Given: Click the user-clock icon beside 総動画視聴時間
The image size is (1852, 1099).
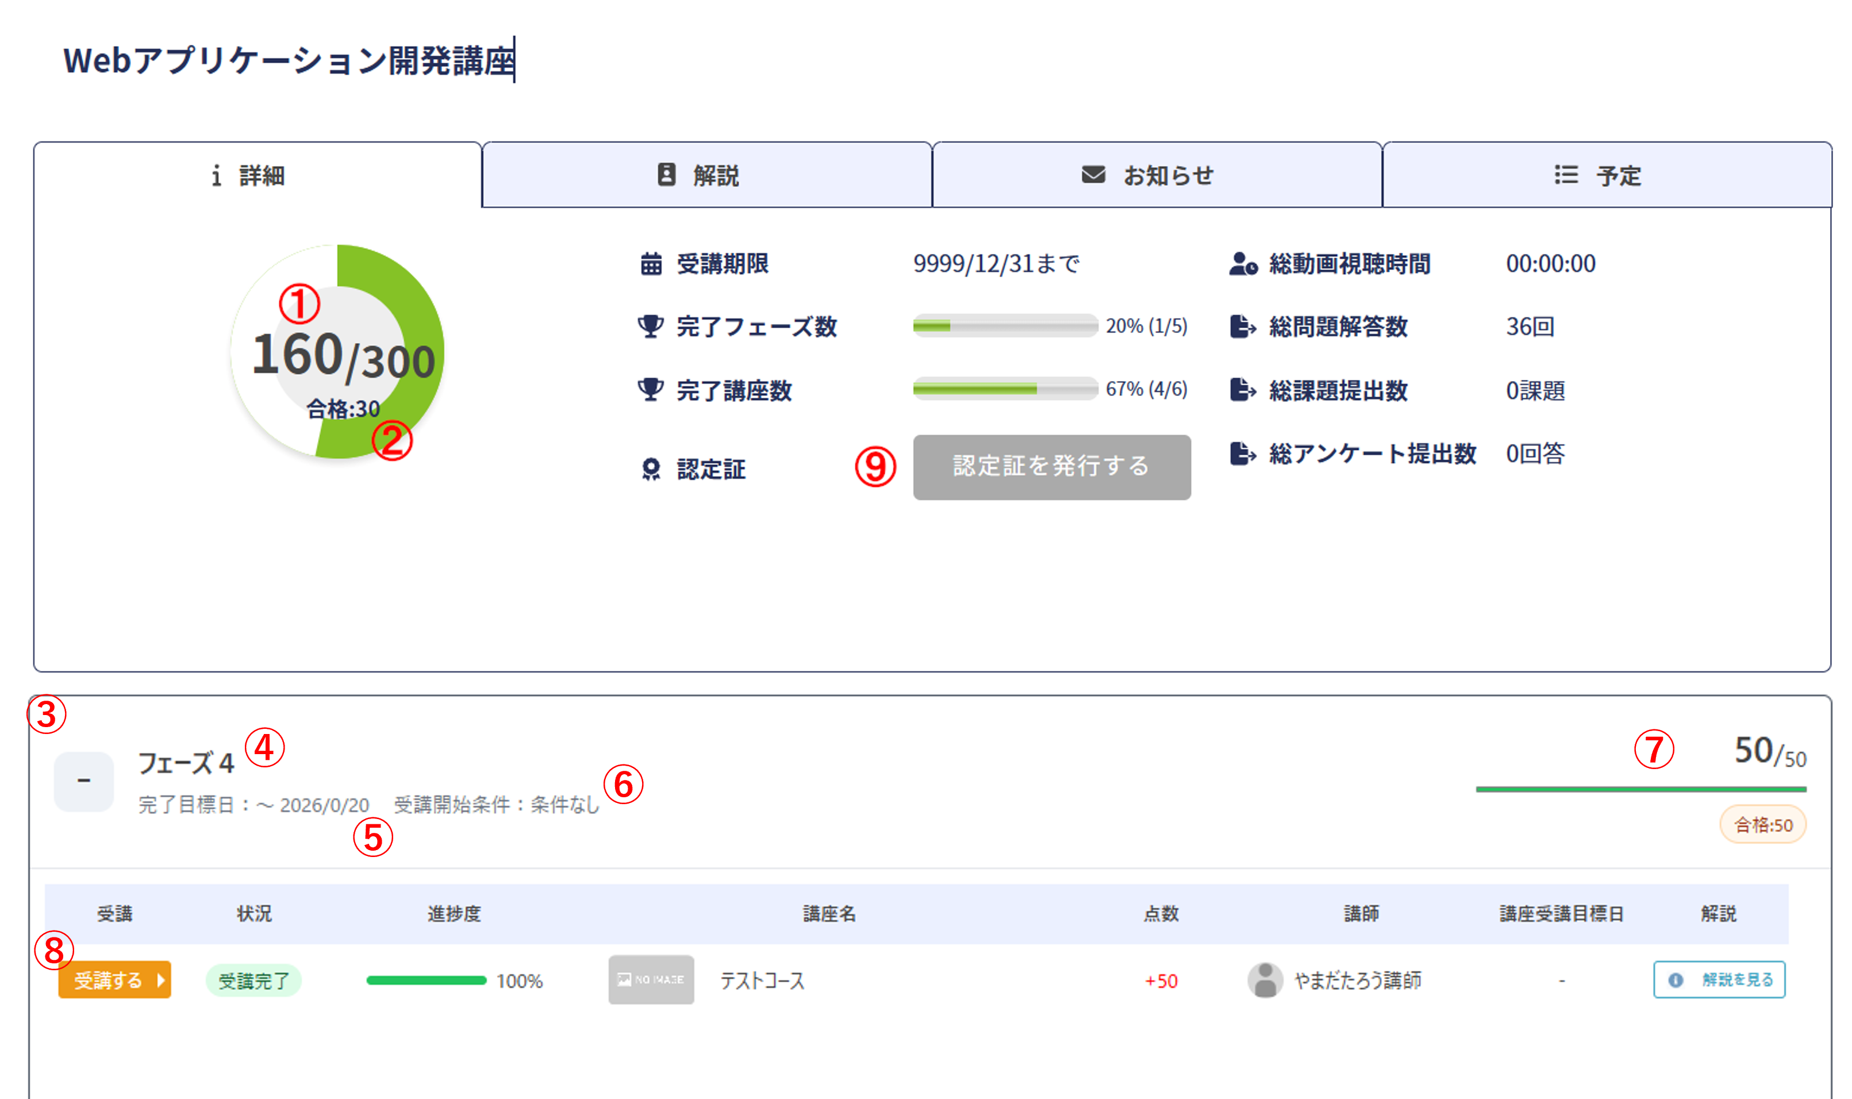Looking at the screenshot, I should (1243, 264).
